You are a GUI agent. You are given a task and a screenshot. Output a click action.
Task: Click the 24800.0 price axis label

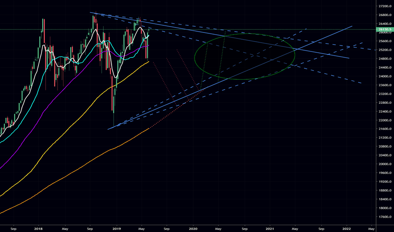(x=385, y=59)
